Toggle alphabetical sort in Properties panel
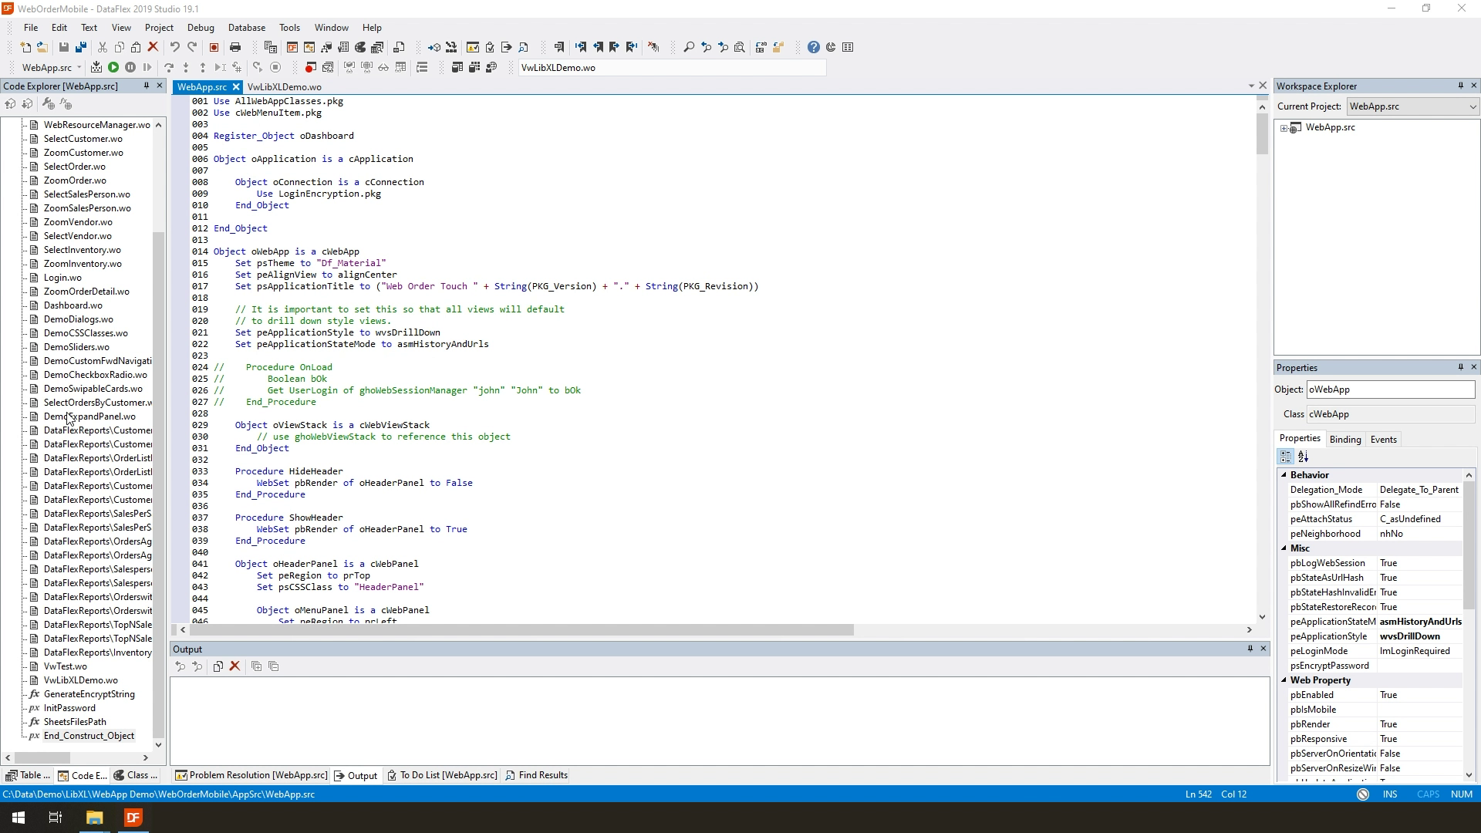 [1304, 457]
